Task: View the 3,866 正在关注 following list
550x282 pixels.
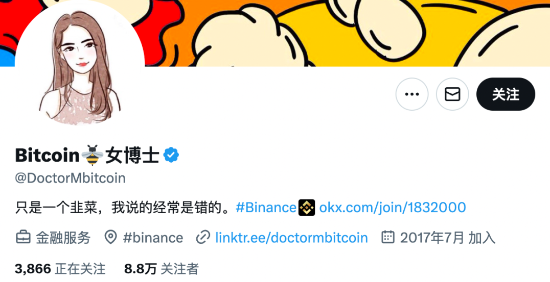Action: (x=60, y=269)
